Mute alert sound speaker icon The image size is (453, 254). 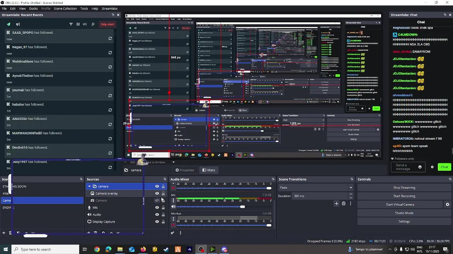point(85,24)
